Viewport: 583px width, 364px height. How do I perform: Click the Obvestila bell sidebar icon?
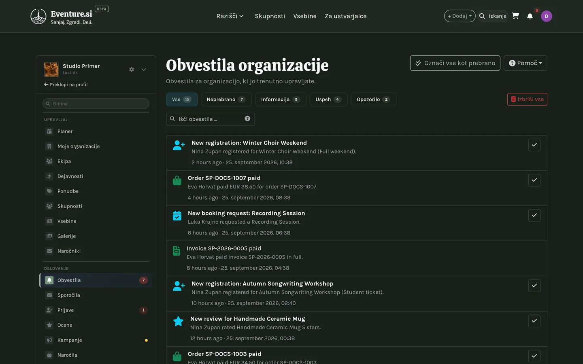(x=49, y=280)
